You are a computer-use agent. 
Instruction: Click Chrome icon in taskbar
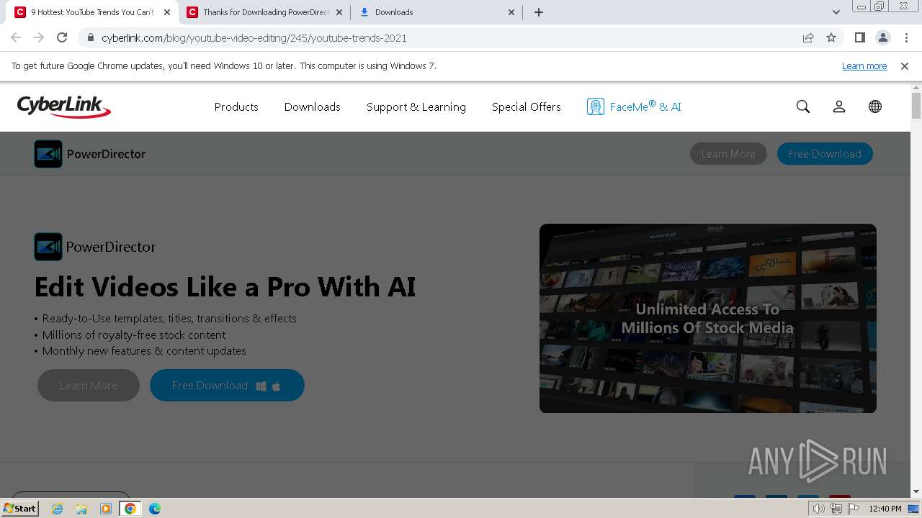tap(130, 509)
